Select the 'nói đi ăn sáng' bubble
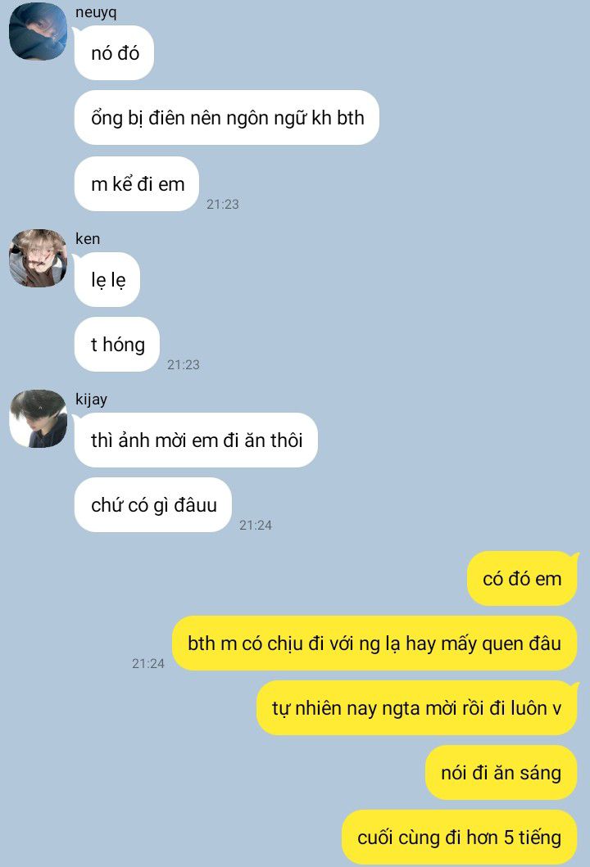 point(501,773)
